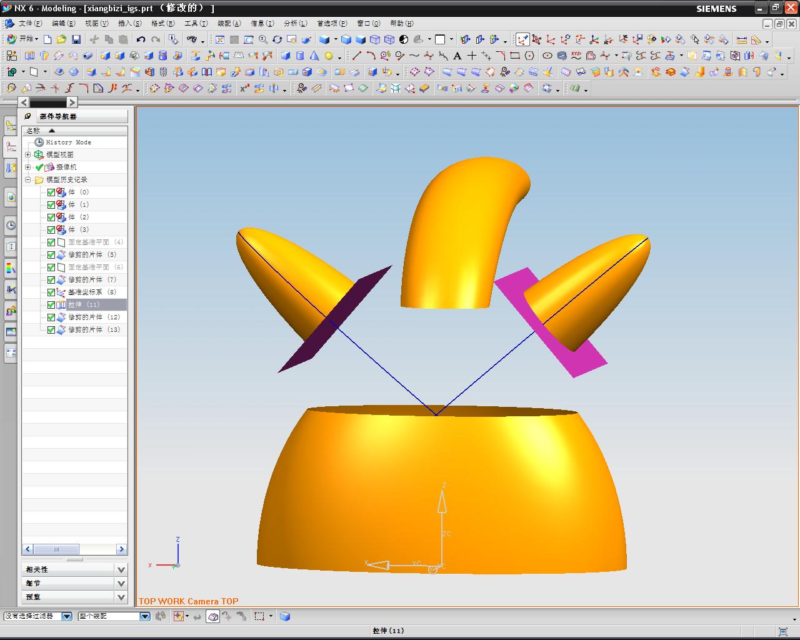Click the WCS dynamics icon
Screen dimensions: 800x640
pyautogui.click(x=536, y=39)
